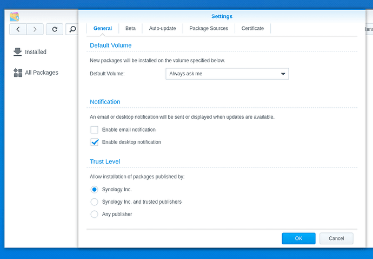Select Synology Inc. and trusted publishers
373x259 pixels.
coord(94,202)
